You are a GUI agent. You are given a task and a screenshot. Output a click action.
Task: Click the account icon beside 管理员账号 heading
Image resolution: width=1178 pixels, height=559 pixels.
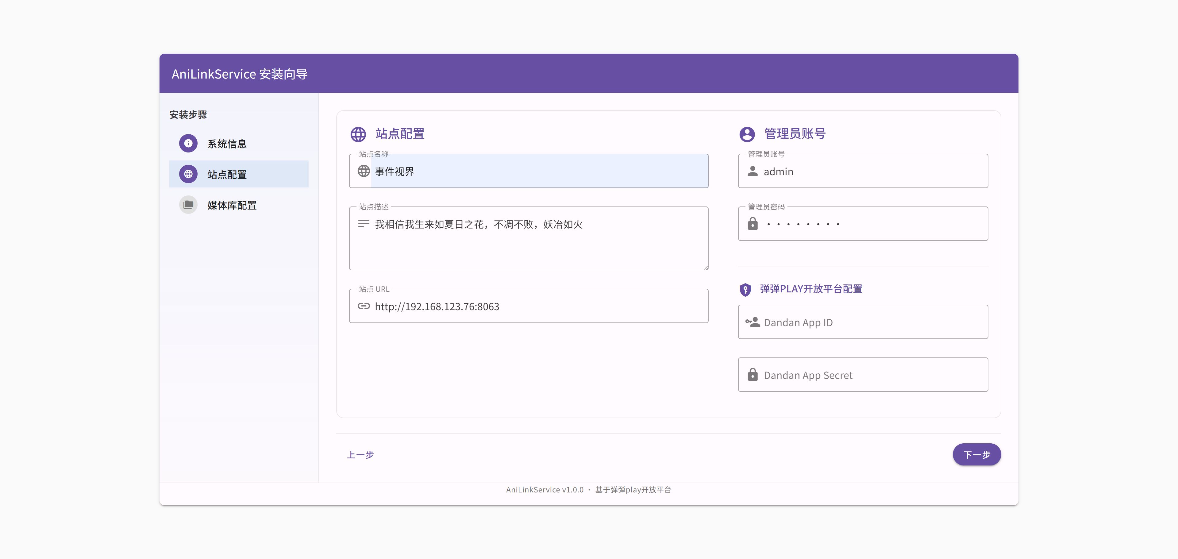[747, 134]
